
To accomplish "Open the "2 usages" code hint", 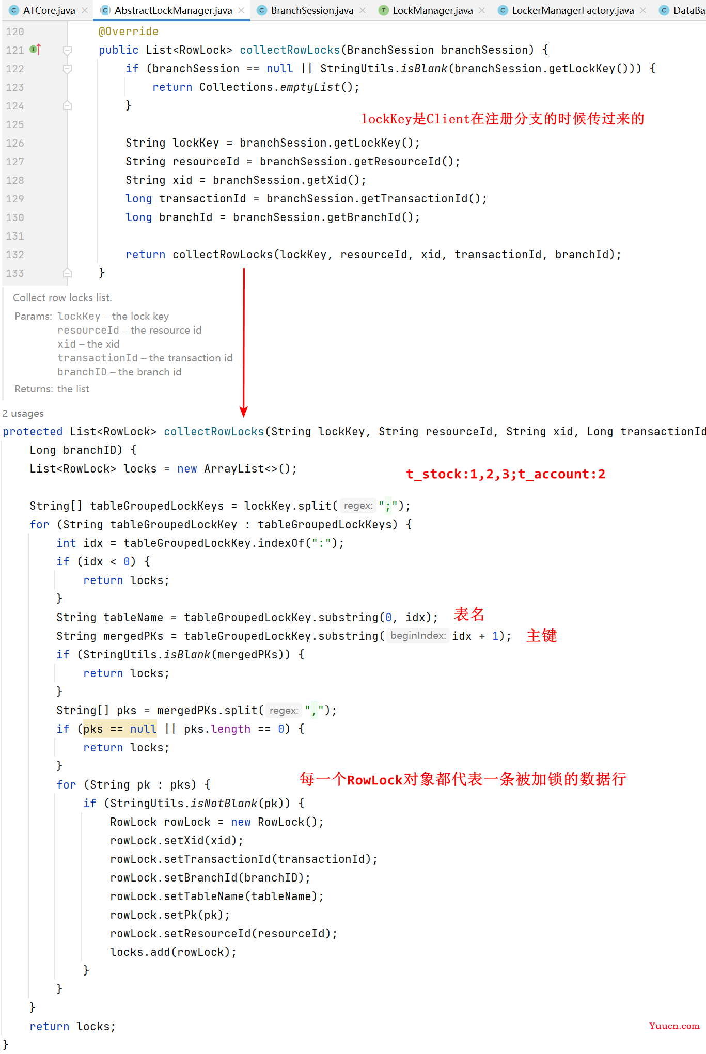I will pos(23,413).
